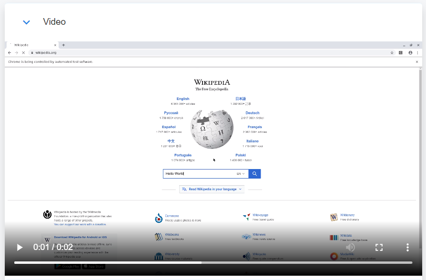Image resolution: width=426 pixels, height=280 pixels.
Task: Close the Wikipedia tab
Action: point(55,45)
